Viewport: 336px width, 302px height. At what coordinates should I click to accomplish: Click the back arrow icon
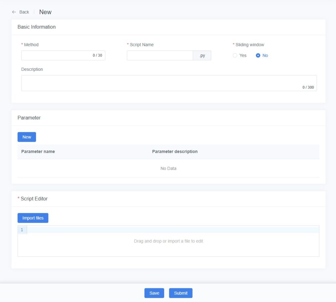[14, 12]
